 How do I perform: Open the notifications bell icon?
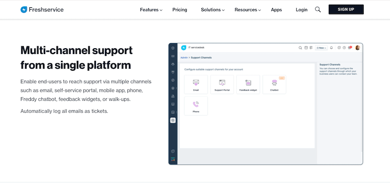click(x=331, y=48)
